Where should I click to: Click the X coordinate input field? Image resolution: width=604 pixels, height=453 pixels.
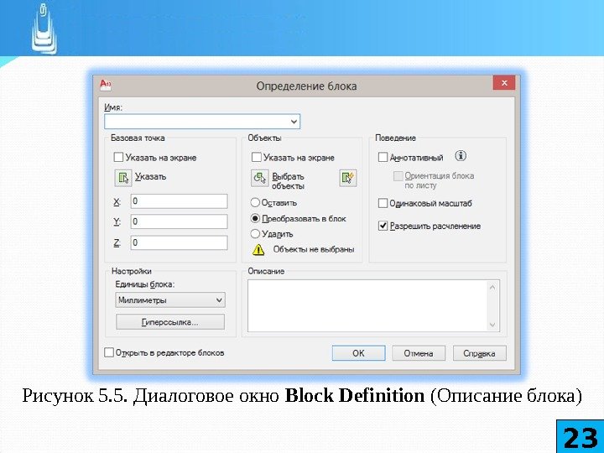(180, 201)
